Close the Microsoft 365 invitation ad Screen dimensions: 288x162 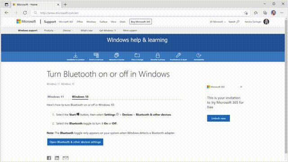241,87
